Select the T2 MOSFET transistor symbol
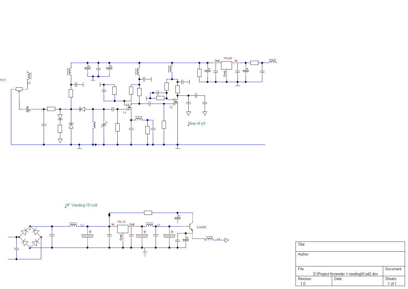This screenshot has width=408, height=289. [x=175, y=102]
